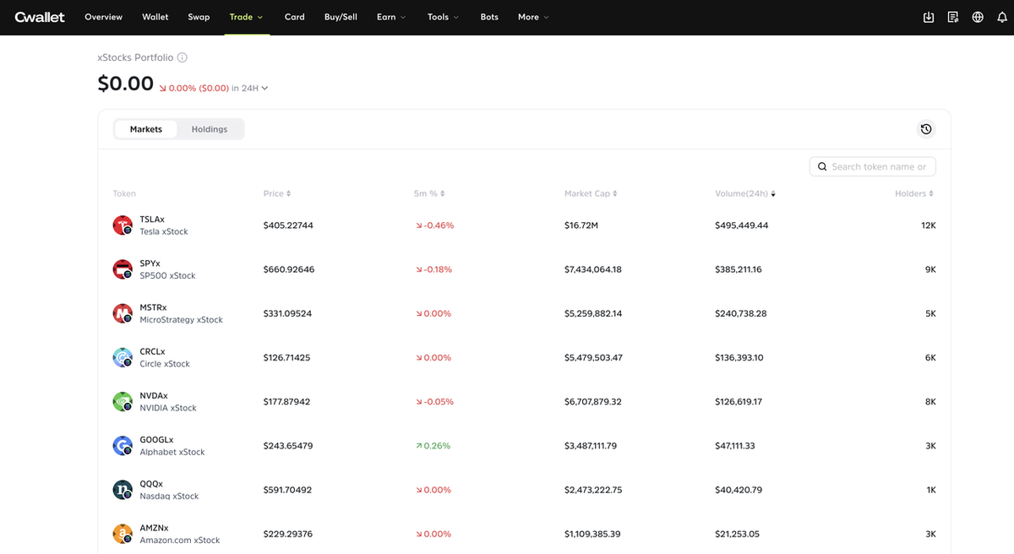Open the language globe icon
The height and width of the screenshot is (554, 1014).
(x=978, y=17)
